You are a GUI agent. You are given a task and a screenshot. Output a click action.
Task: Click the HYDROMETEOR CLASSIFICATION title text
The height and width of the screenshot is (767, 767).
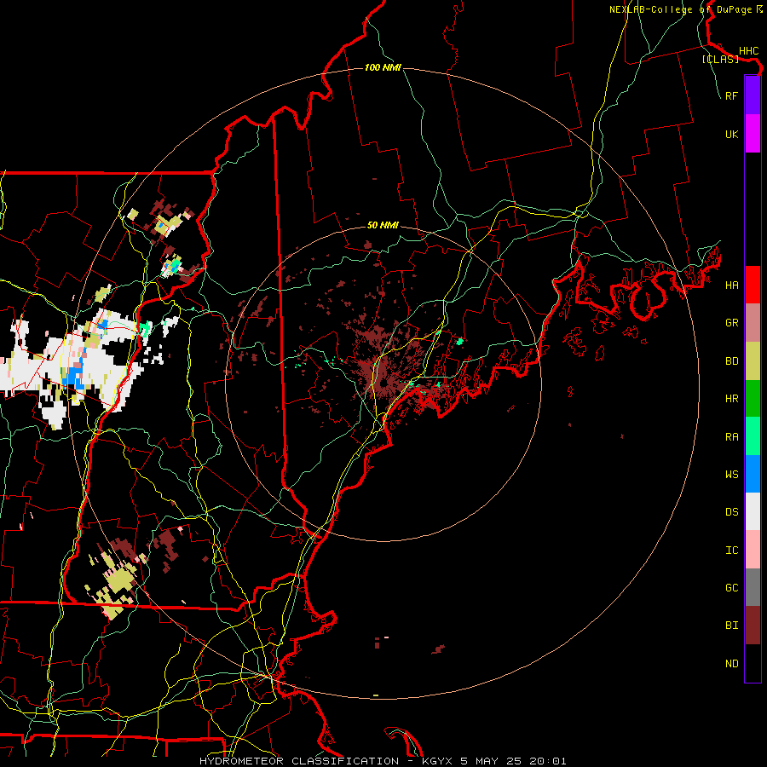299,761
